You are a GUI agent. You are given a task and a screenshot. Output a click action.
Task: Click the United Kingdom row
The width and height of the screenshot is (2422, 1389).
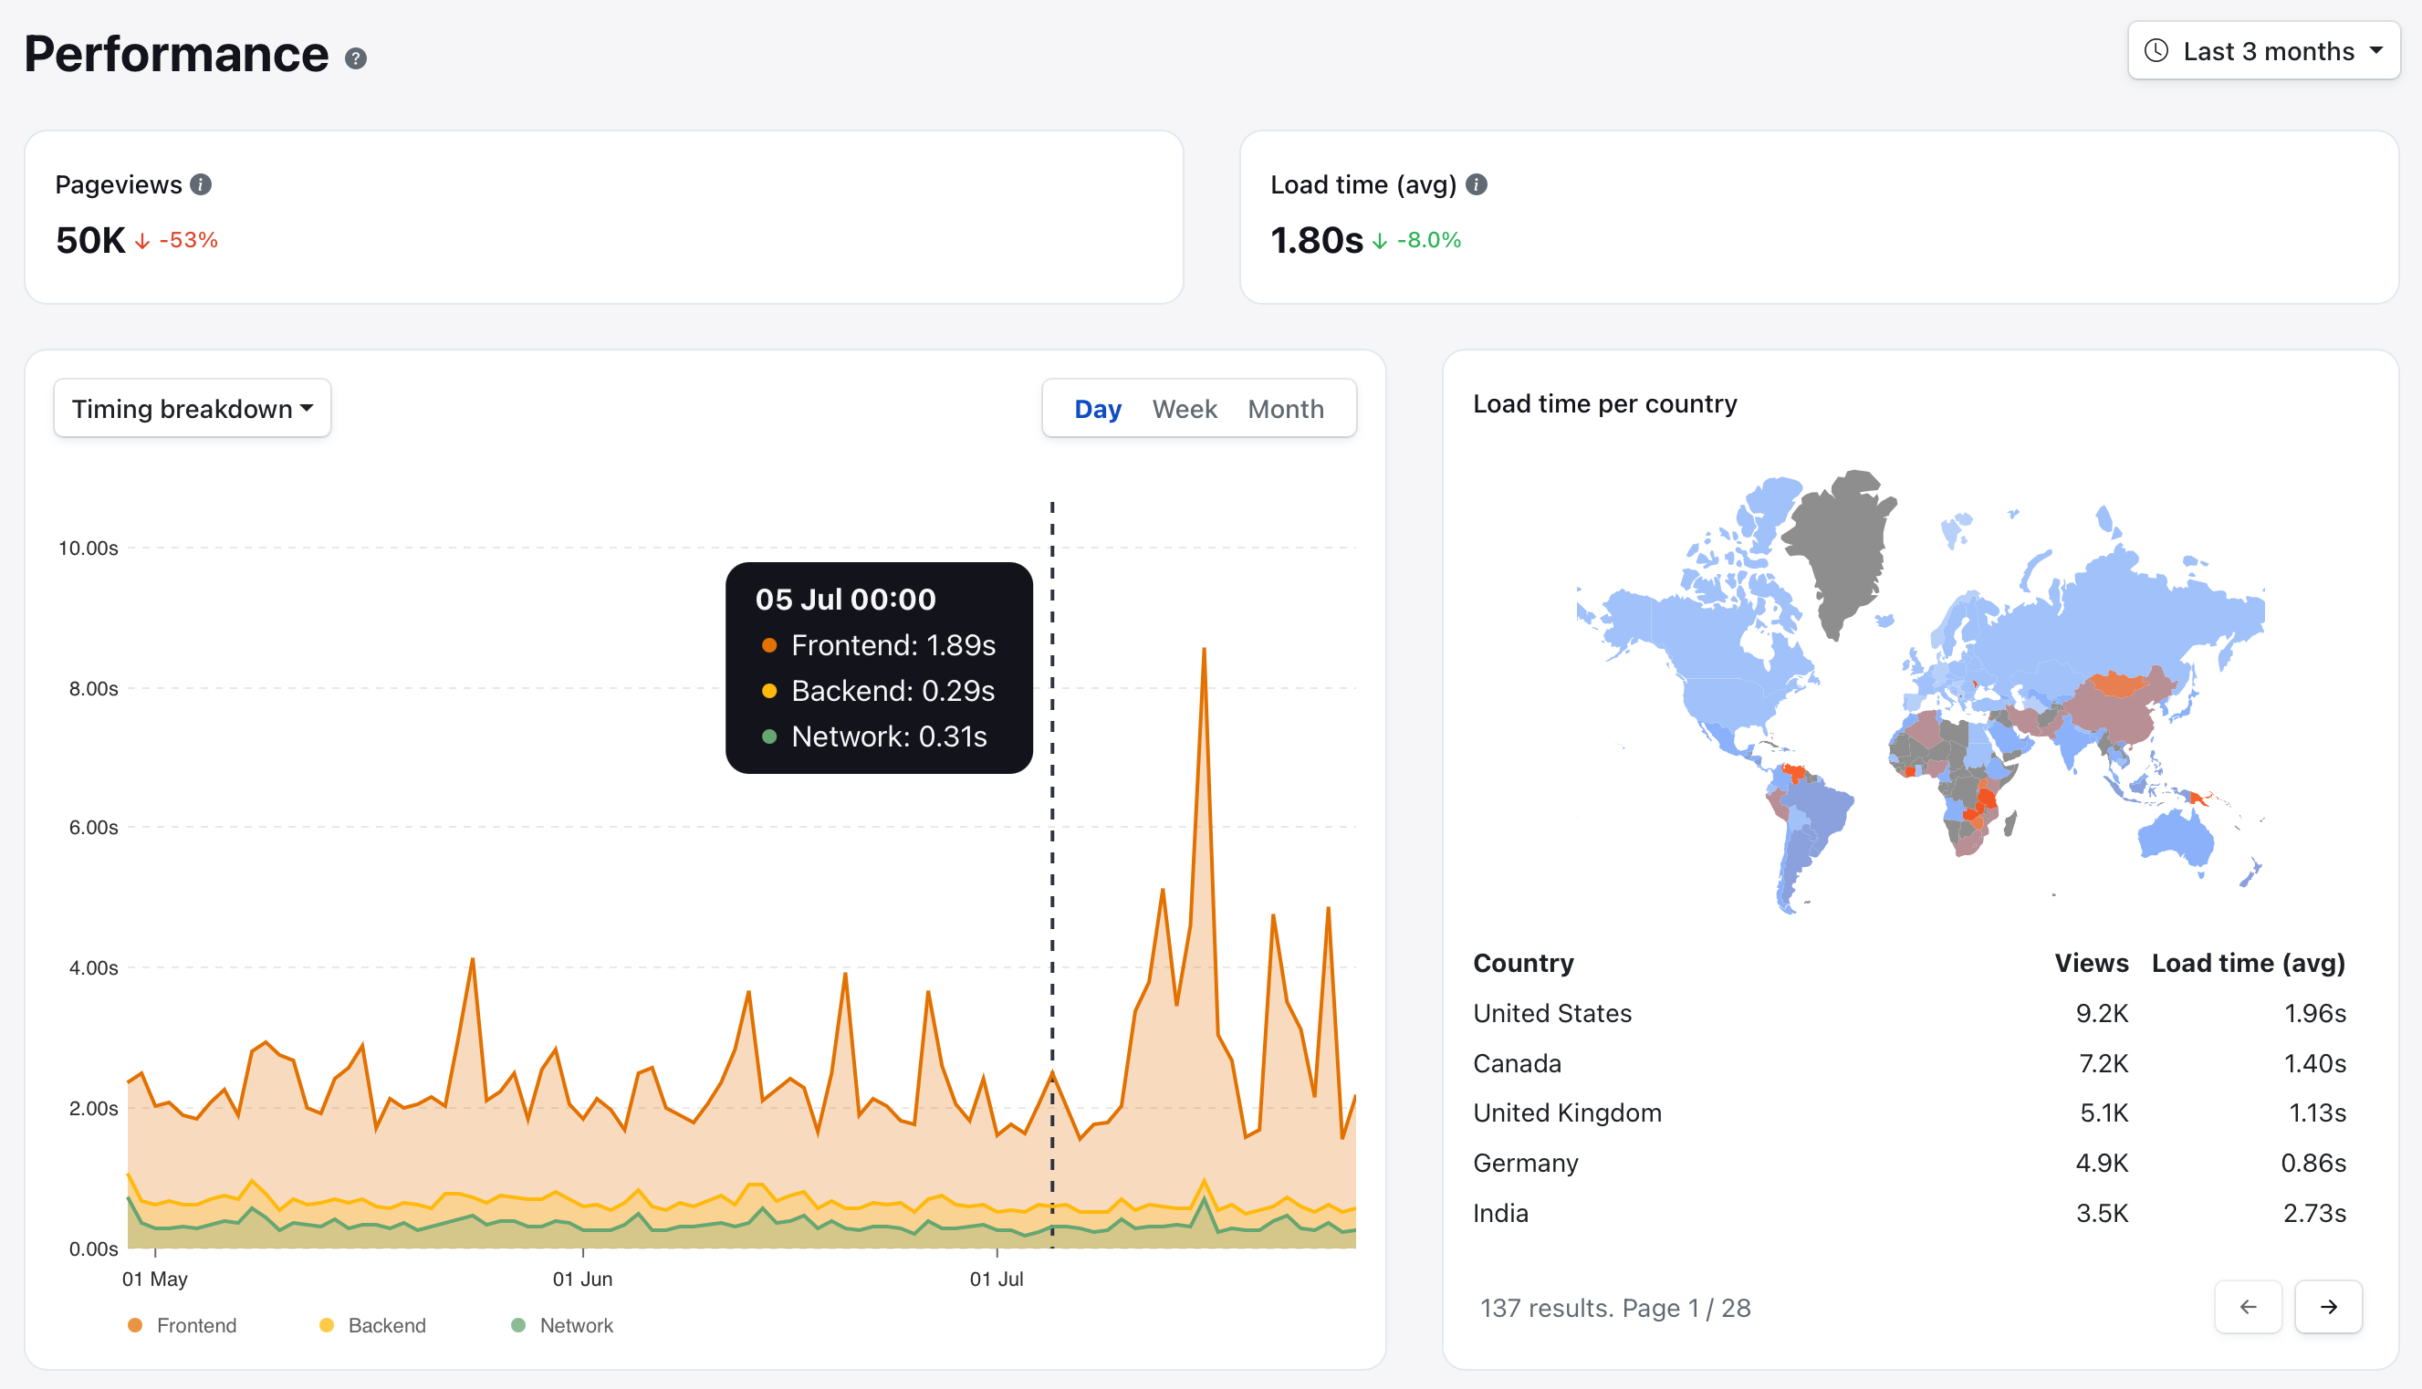pyautogui.click(x=1910, y=1112)
